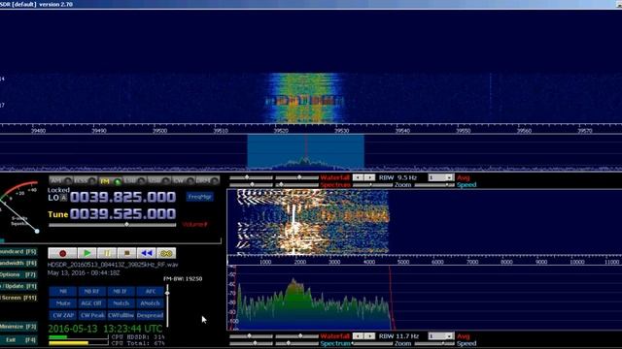622x349 pixels.
Task: Click the S-meter squelch needle knob
Action: [37, 231]
